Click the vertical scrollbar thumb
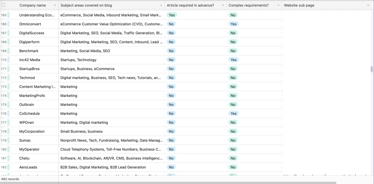Screen dimensions: 374x184 click(x=372, y=69)
